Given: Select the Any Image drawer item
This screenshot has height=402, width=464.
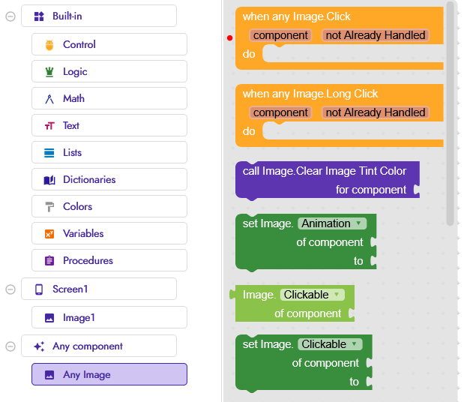Looking at the screenshot, I should 109,374.
